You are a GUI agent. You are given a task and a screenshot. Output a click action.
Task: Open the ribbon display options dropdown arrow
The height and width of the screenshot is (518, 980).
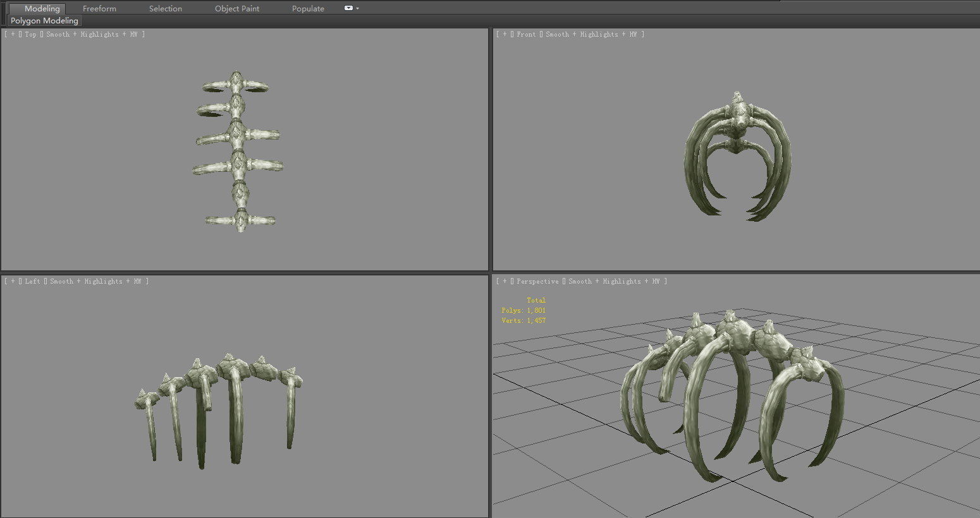[x=358, y=9]
